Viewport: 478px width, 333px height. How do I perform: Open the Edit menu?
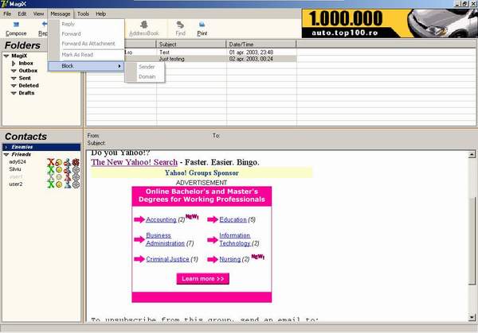click(22, 14)
